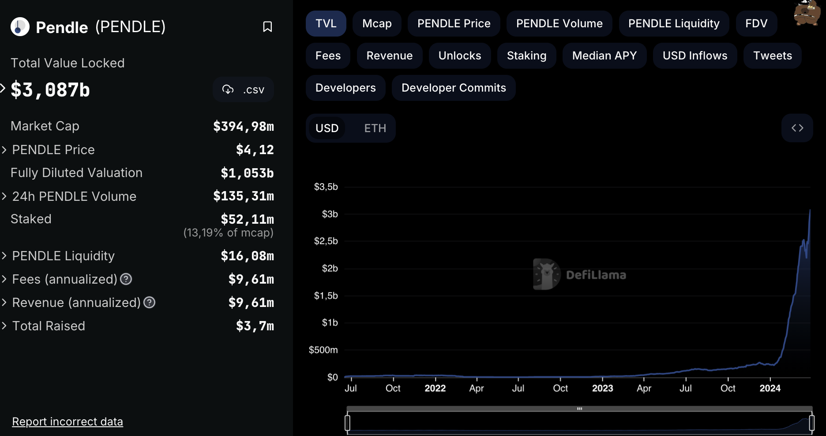
Task: Select Market Cap value $394,98m
Action: tap(244, 126)
